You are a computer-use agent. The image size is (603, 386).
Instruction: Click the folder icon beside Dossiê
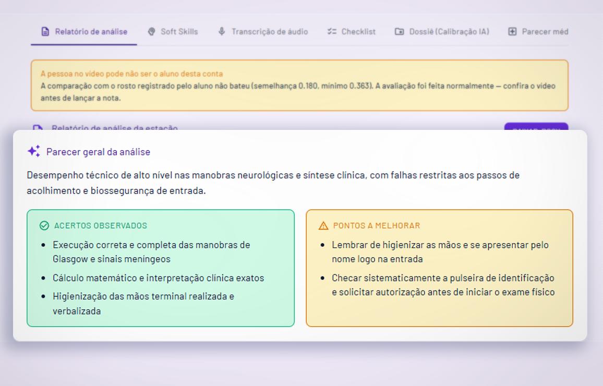click(x=399, y=31)
